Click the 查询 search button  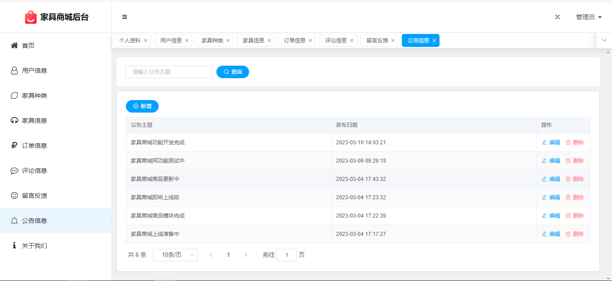click(233, 72)
